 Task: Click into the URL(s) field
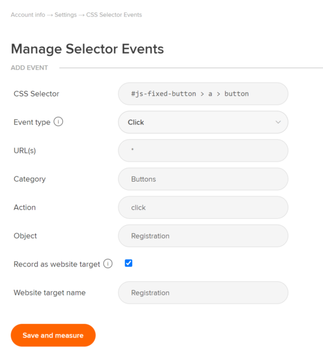pyautogui.click(x=203, y=151)
